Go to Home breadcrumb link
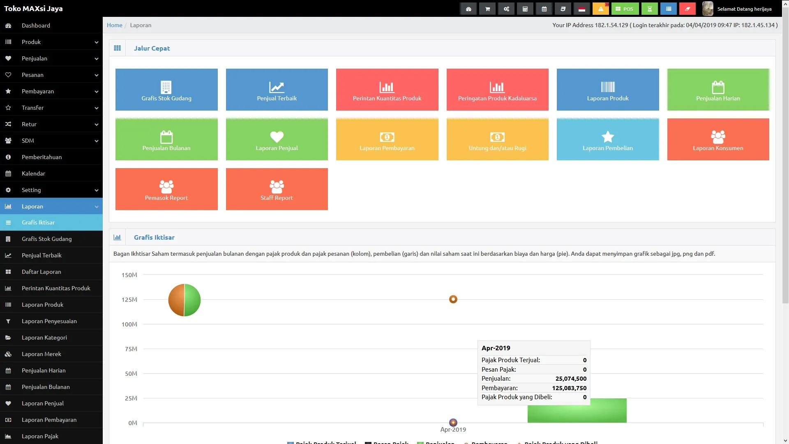The width and height of the screenshot is (789, 444). [x=114, y=25]
